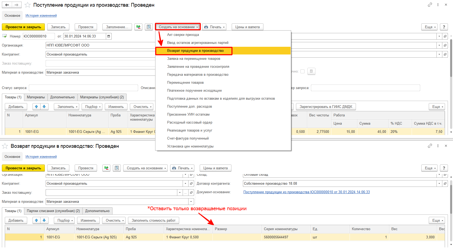Open structure report icon in upper toolbar

pyautogui.click(x=149, y=27)
